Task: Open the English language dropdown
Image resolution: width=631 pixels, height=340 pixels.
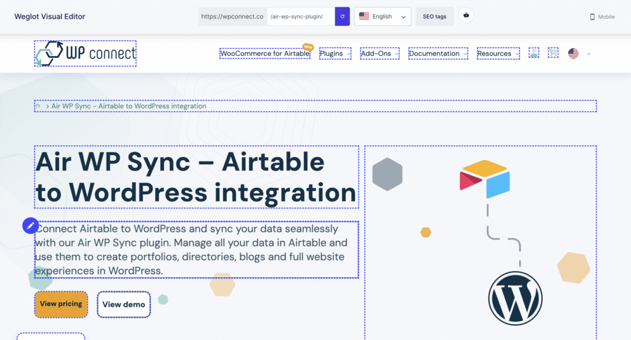Action: pyautogui.click(x=382, y=17)
